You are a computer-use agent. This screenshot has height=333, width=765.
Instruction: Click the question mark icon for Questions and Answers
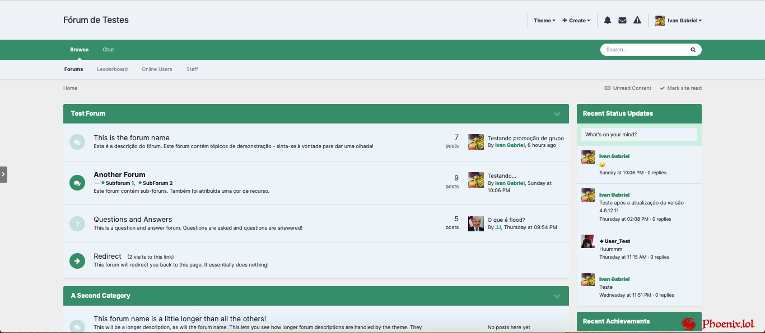coord(77,223)
